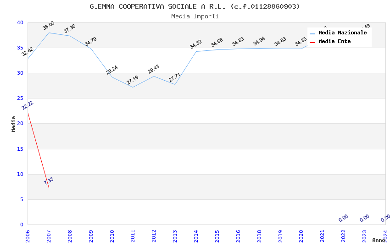Image resolution: width=390 pixels, height=252 pixels.
Task: Click the 34.83 data label for 2019
Action: (280, 42)
